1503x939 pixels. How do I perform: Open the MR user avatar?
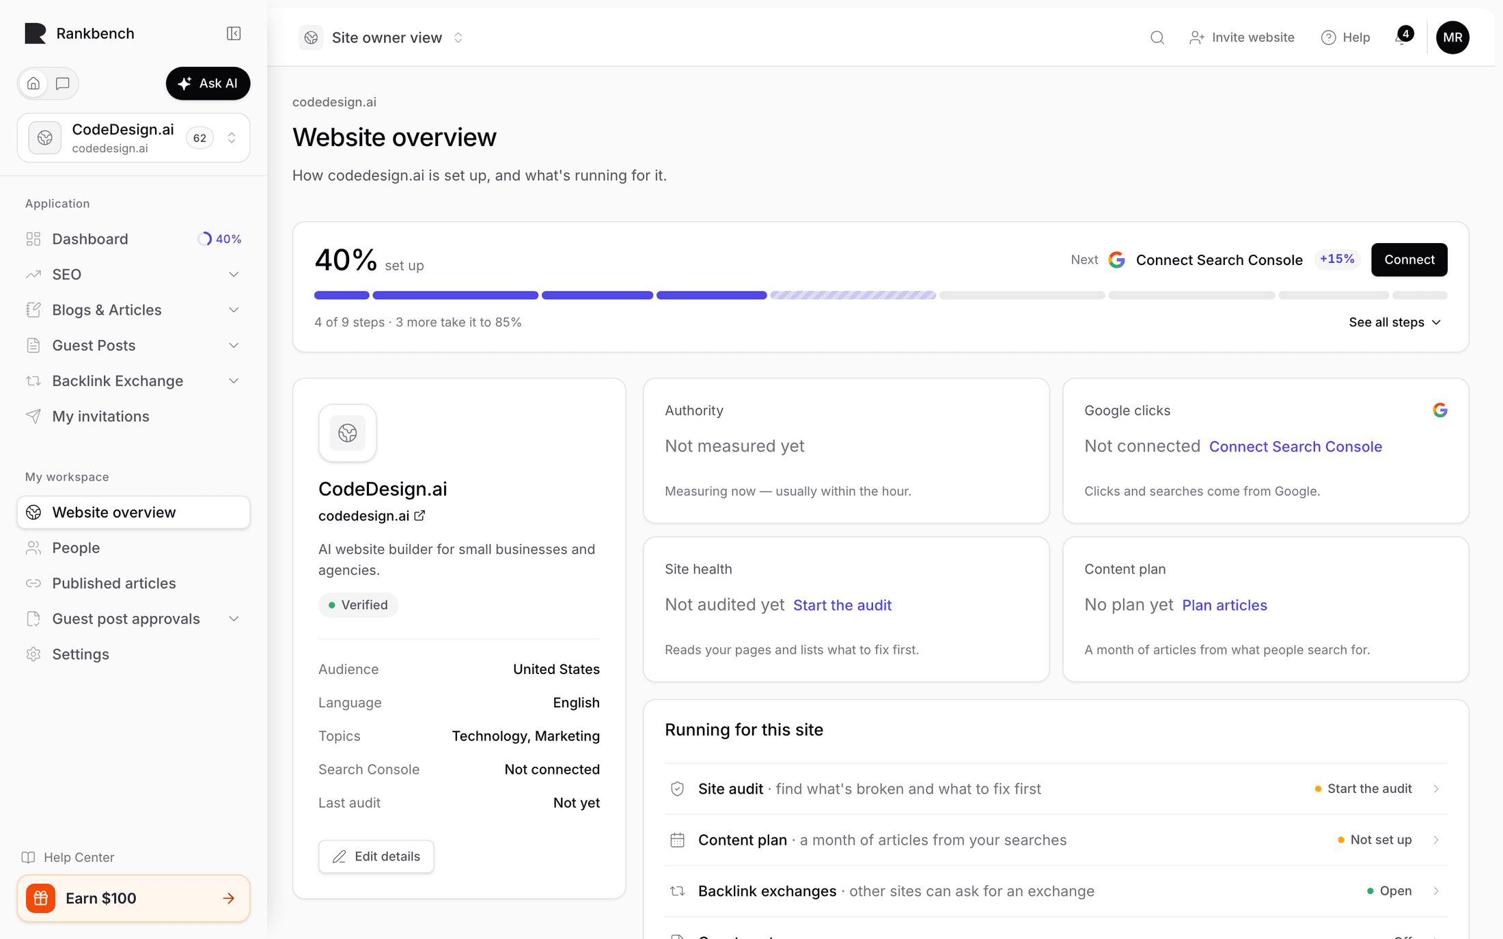point(1452,38)
